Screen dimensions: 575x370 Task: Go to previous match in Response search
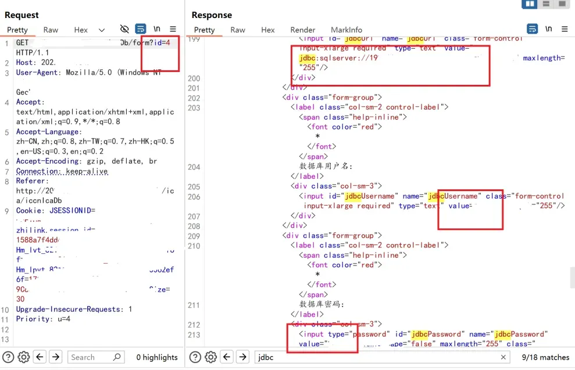tap(227, 357)
